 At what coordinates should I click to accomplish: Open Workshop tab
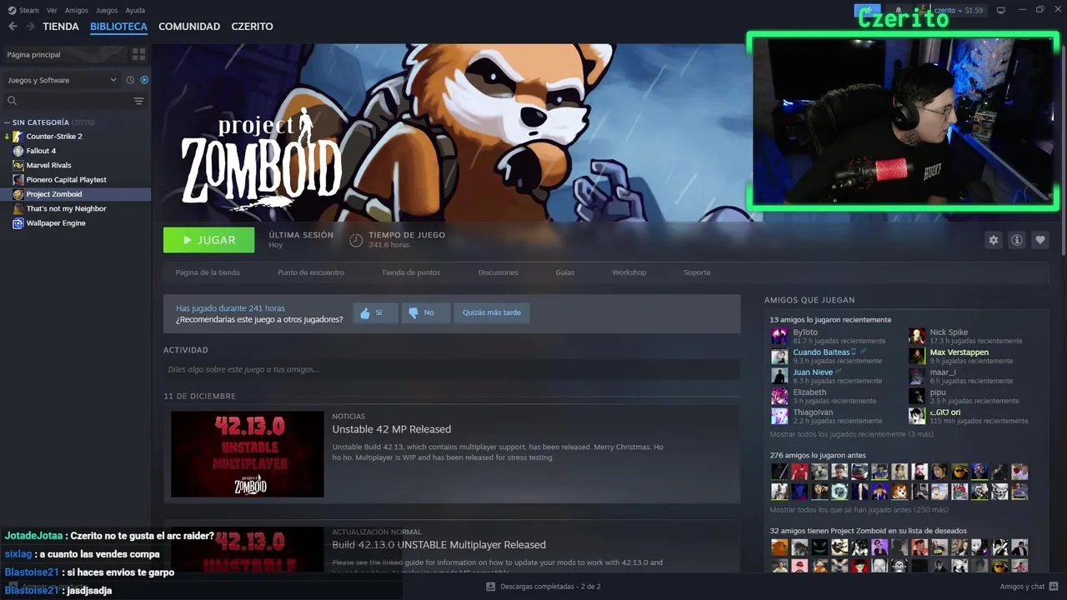point(629,272)
